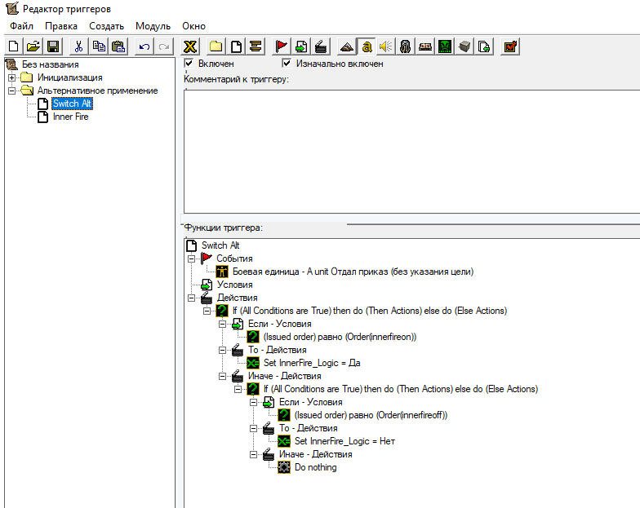The height and width of the screenshot is (508, 640).
Task: Open the Variables (X) icon
Action: pos(189,46)
